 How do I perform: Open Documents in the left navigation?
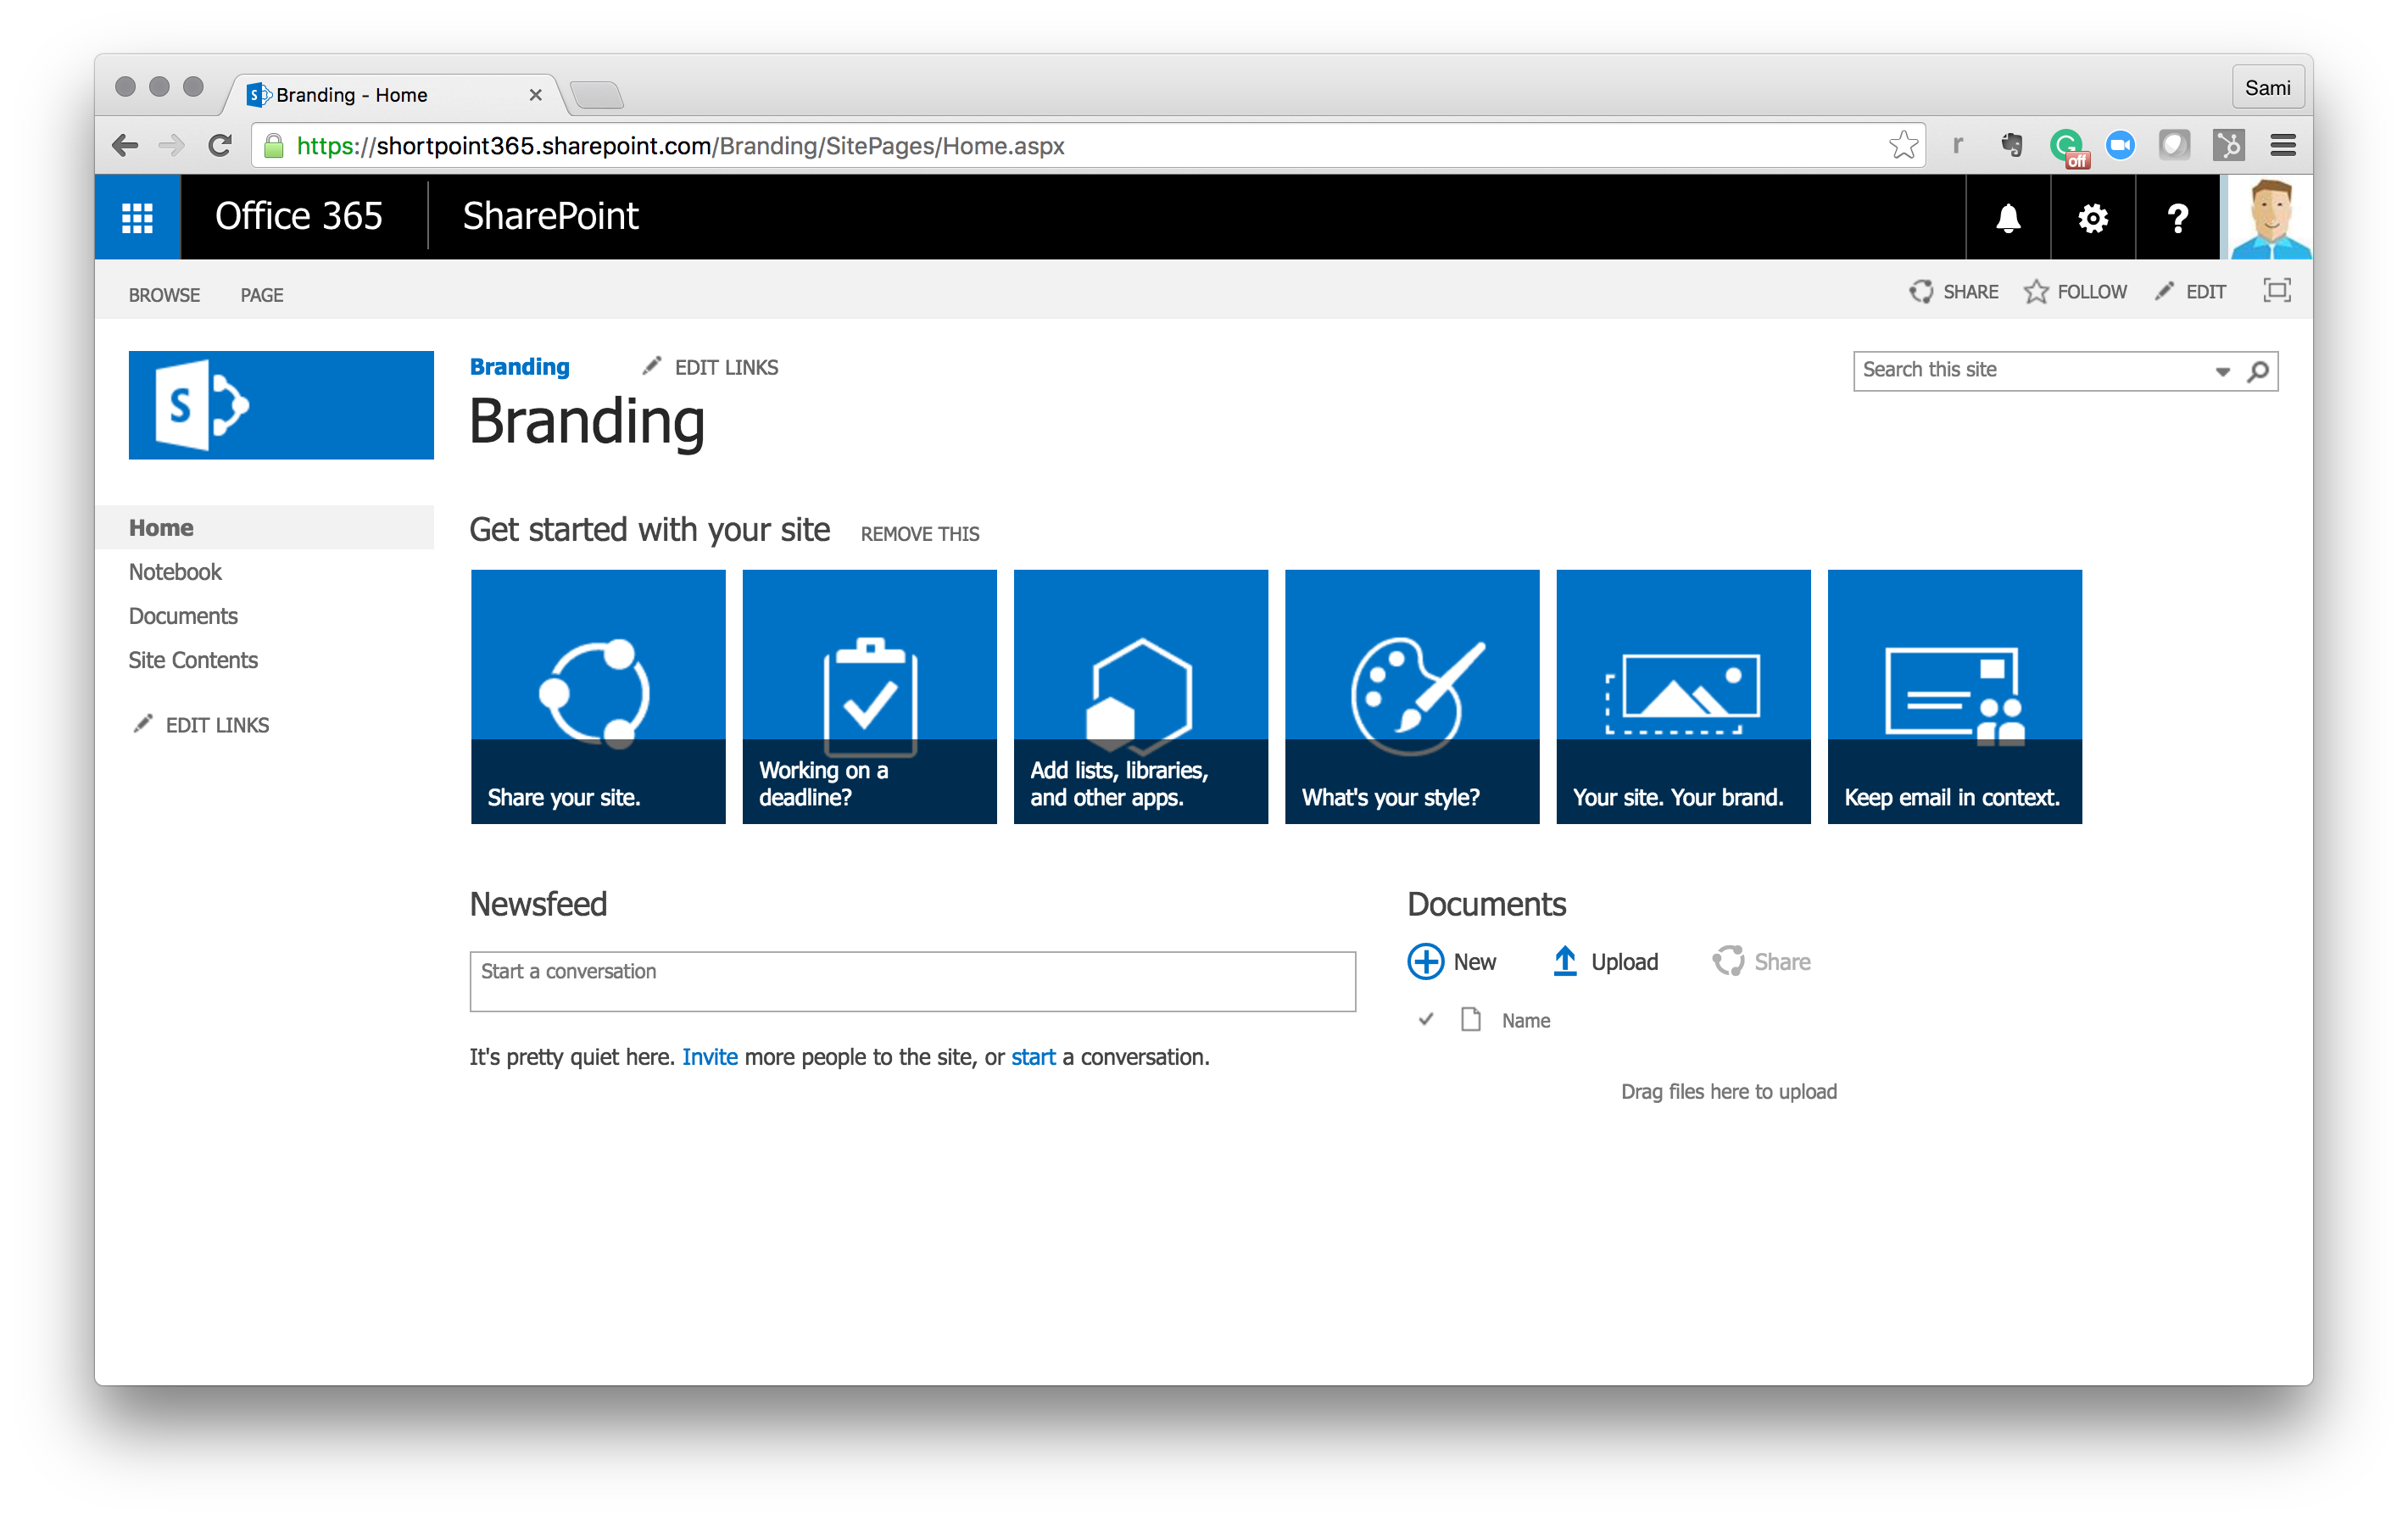click(183, 616)
